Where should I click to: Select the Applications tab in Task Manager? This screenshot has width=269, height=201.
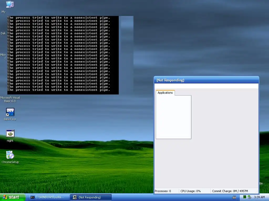tap(165, 93)
